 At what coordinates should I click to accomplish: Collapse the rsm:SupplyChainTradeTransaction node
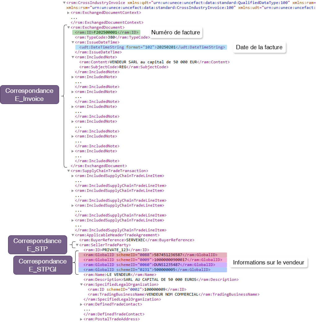(x=68, y=171)
